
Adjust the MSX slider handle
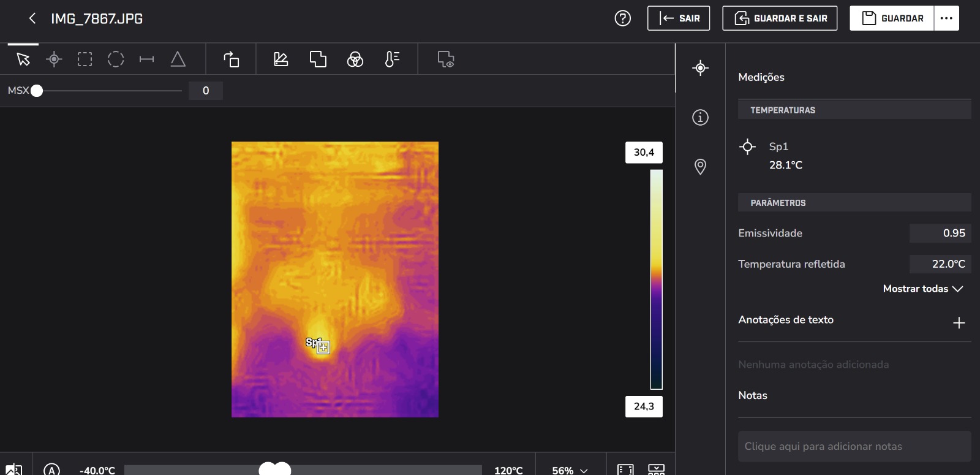click(x=37, y=91)
